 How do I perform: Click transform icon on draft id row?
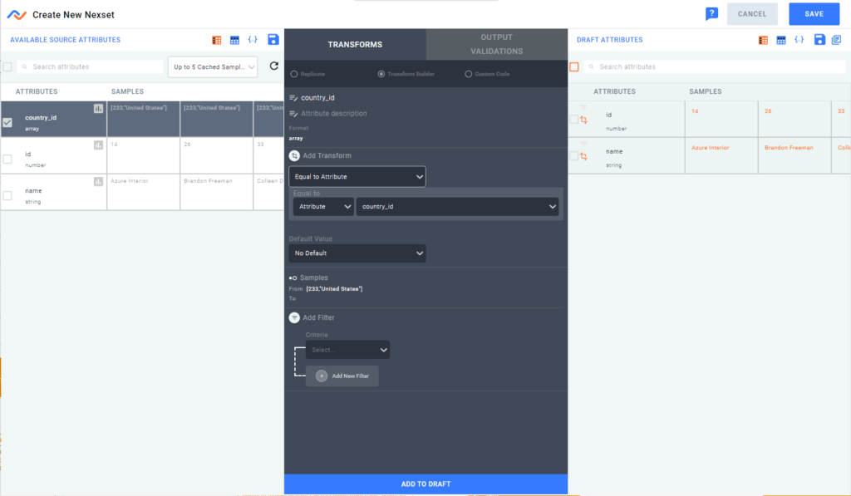[584, 120]
